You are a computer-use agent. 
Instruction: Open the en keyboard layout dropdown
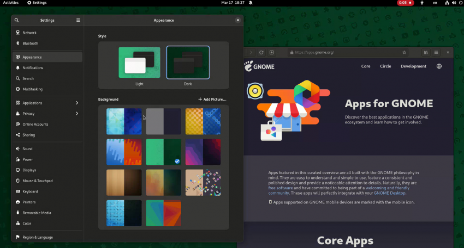point(435,3)
